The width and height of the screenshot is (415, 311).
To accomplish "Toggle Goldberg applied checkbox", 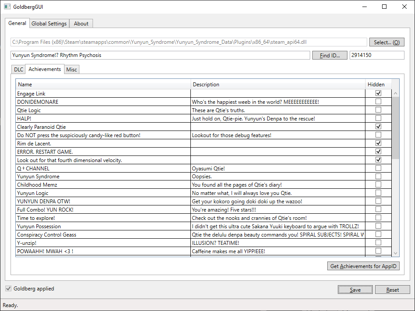I will 8,289.
